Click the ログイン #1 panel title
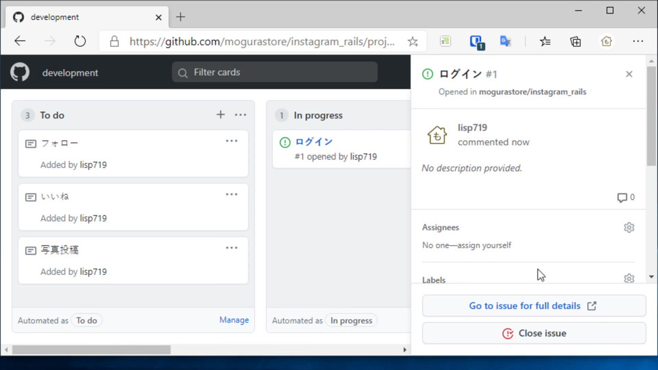The image size is (658, 370). pos(468,74)
